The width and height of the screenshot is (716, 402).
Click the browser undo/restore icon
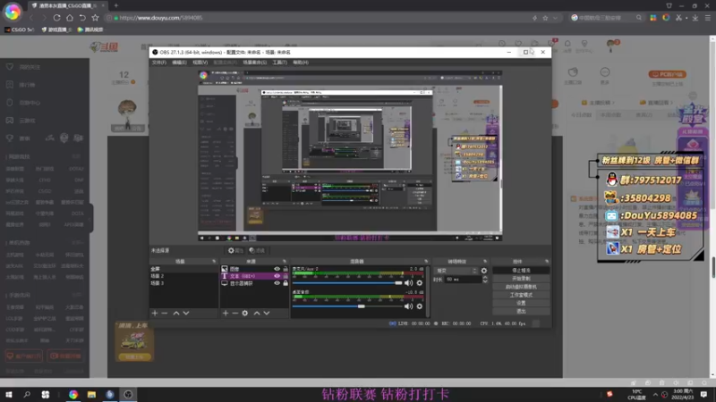pyautogui.click(x=82, y=18)
